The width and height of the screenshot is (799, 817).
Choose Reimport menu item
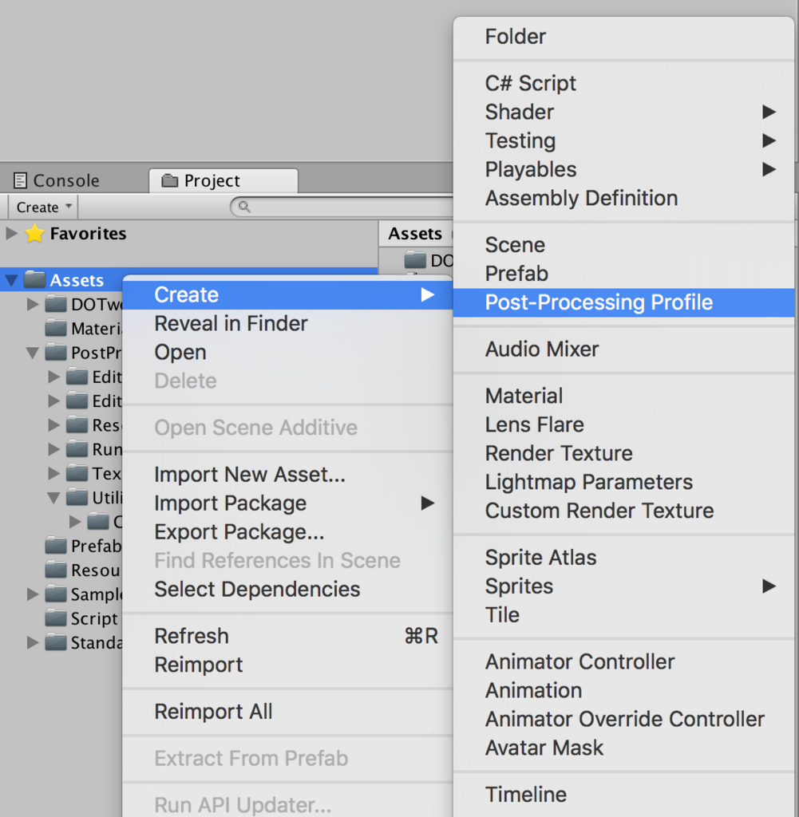tap(287, 665)
